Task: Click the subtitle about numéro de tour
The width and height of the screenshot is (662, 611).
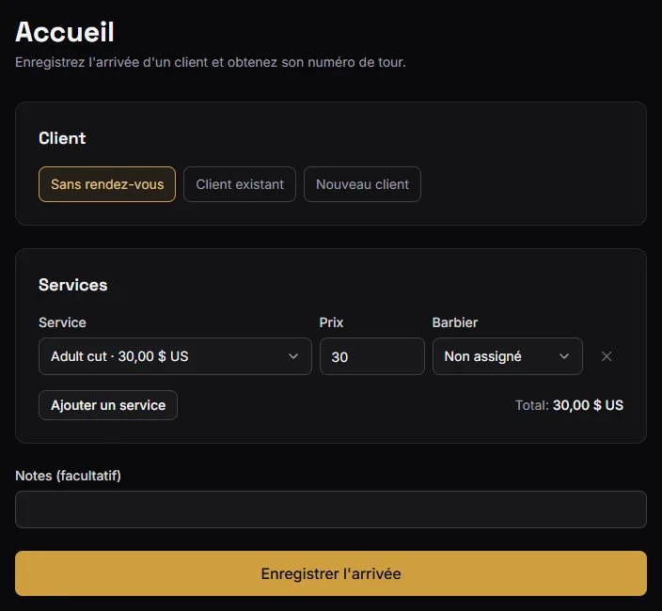Action: point(211,62)
